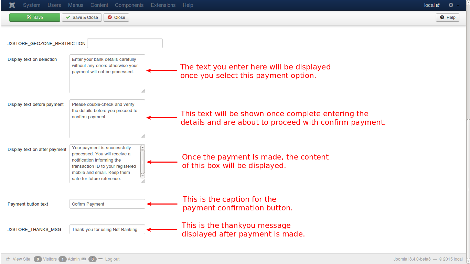The height and width of the screenshot is (264, 470).
Task: Open the System menu
Action: coord(32,5)
